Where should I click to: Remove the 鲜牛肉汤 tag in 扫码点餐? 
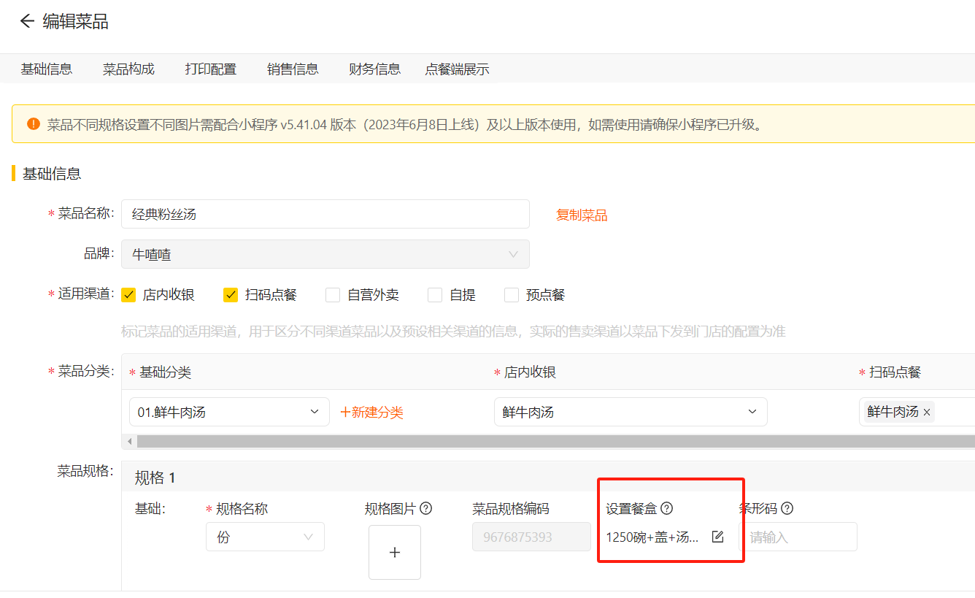[927, 413]
